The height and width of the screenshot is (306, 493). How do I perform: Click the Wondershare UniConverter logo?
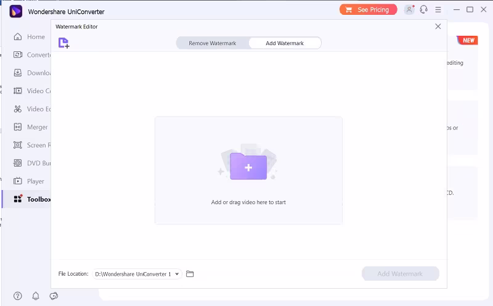click(16, 11)
